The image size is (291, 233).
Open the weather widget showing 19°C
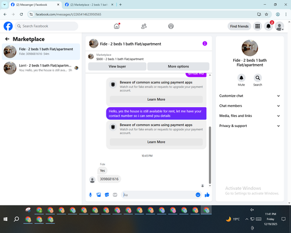(x=233, y=219)
